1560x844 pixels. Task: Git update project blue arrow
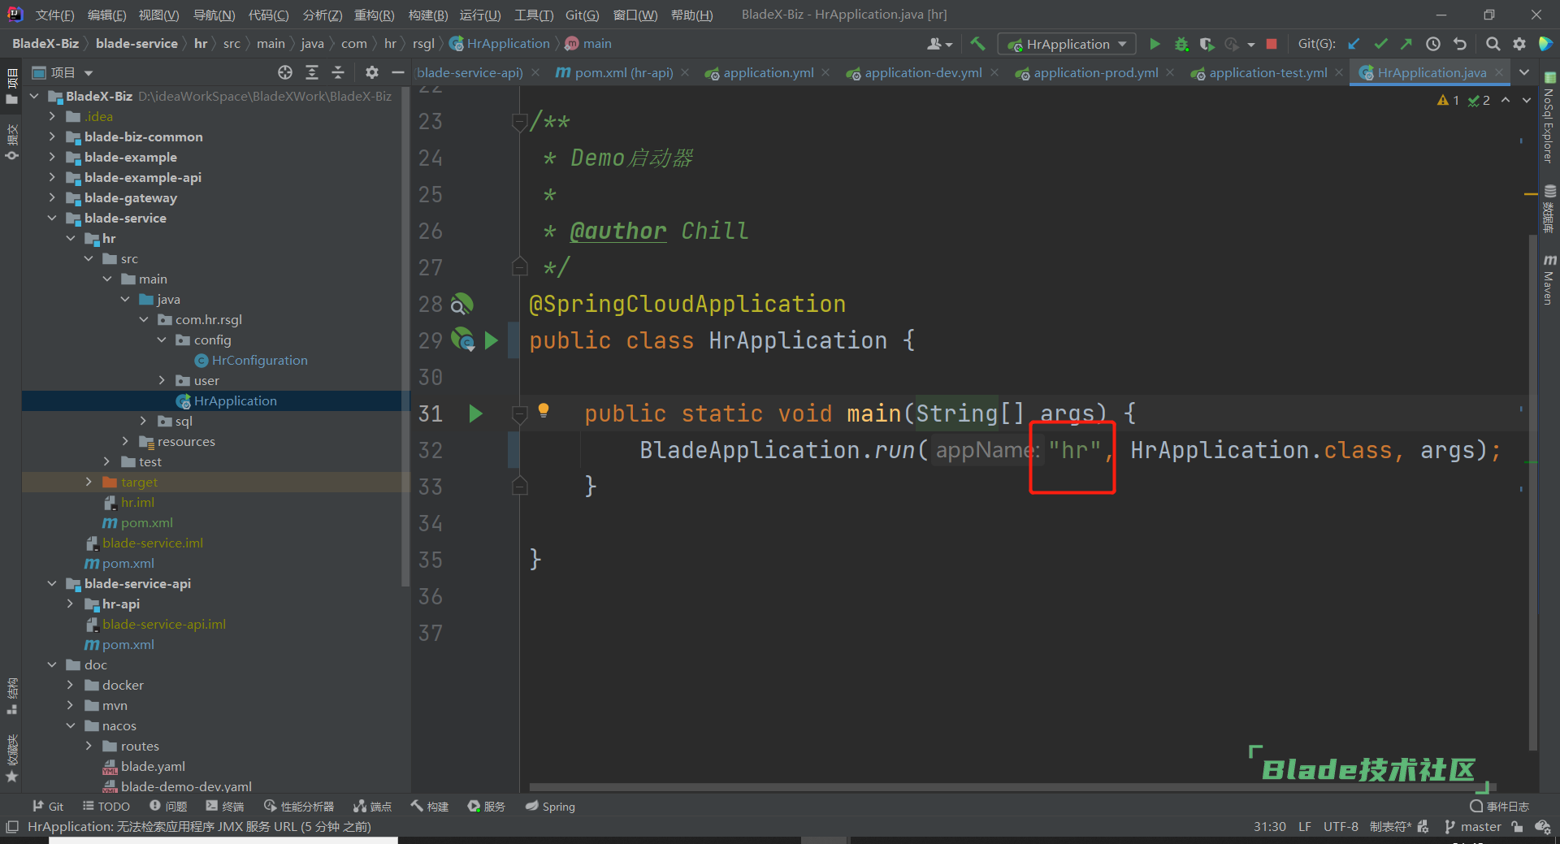pyautogui.click(x=1354, y=44)
